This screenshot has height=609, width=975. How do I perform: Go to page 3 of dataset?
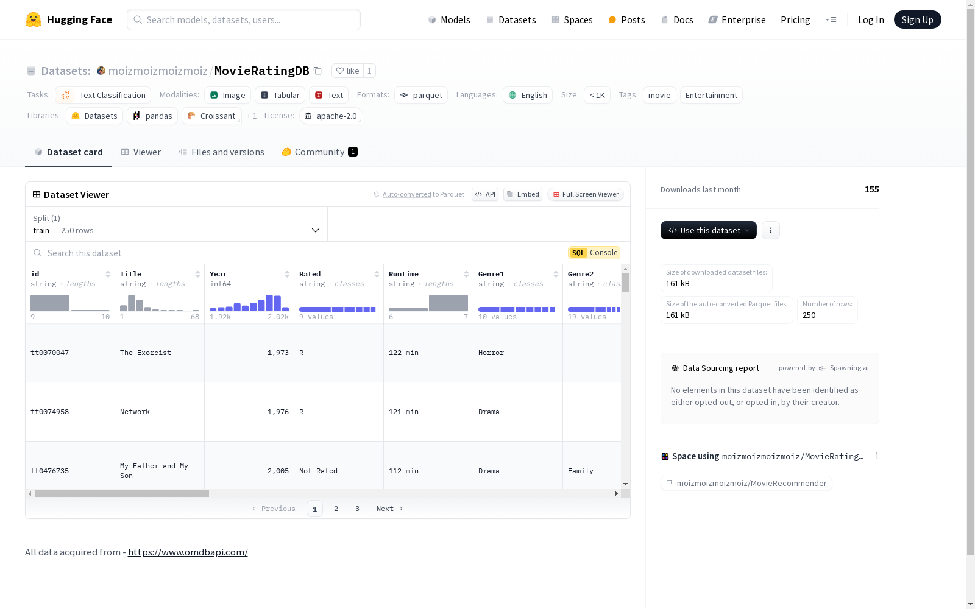[357, 509]
